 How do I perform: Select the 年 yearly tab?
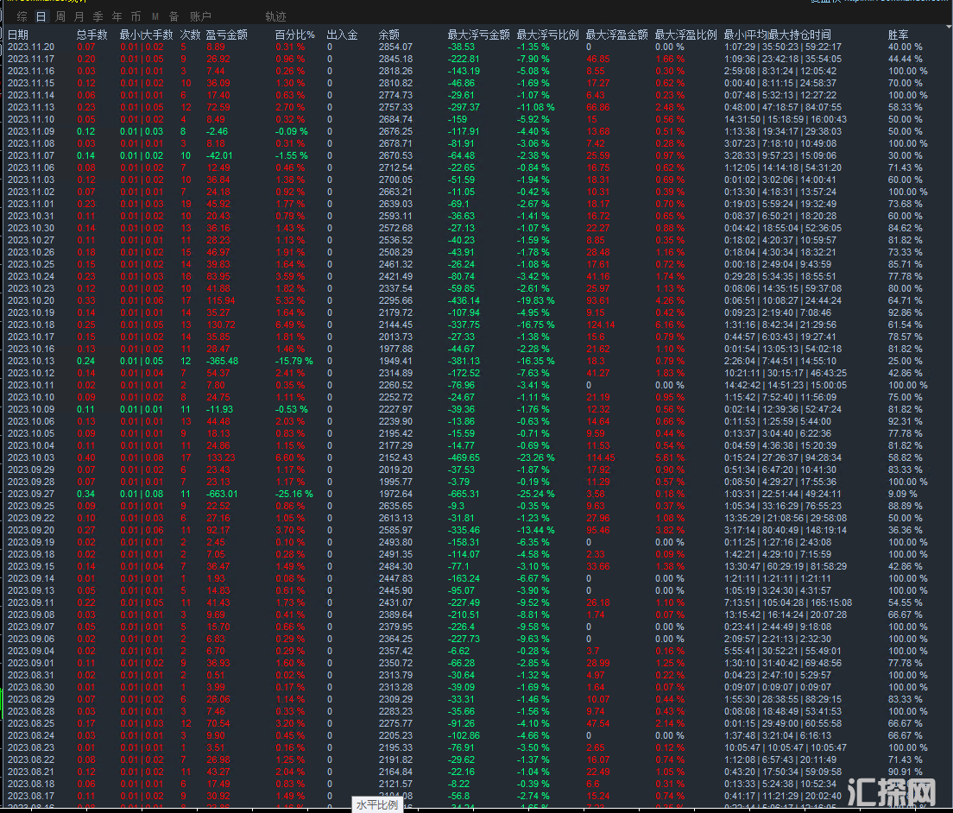(x=117, y=16)
